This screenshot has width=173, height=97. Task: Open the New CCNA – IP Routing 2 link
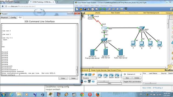pos(152,88)
